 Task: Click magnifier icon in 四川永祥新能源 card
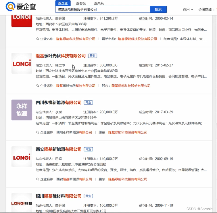(x=37, y=132)
